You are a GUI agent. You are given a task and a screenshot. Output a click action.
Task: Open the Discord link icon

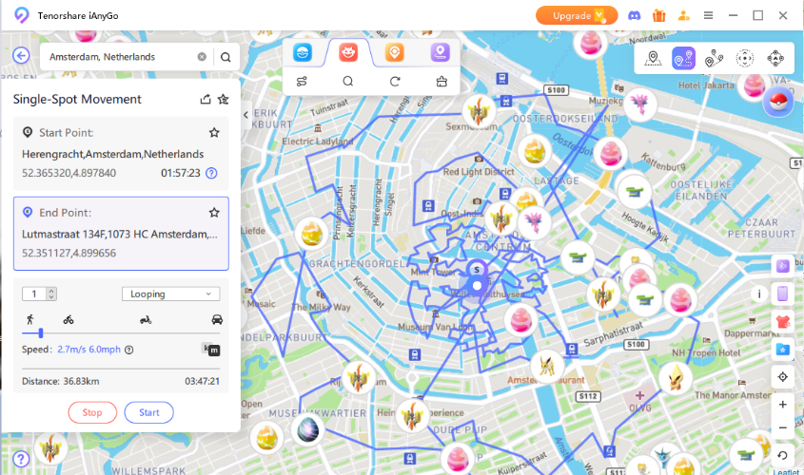click(x=635, y=15)
